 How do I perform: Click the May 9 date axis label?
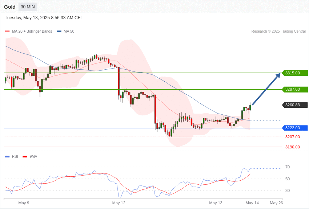(x=24, y=203)
